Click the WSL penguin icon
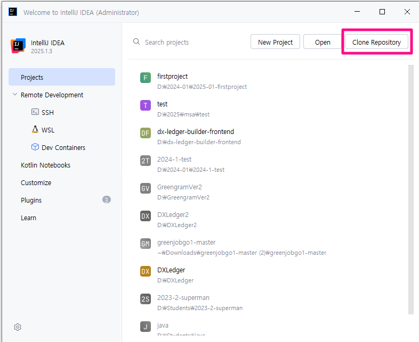This screenshot has height=342, width=419. [x=35, y=130]
